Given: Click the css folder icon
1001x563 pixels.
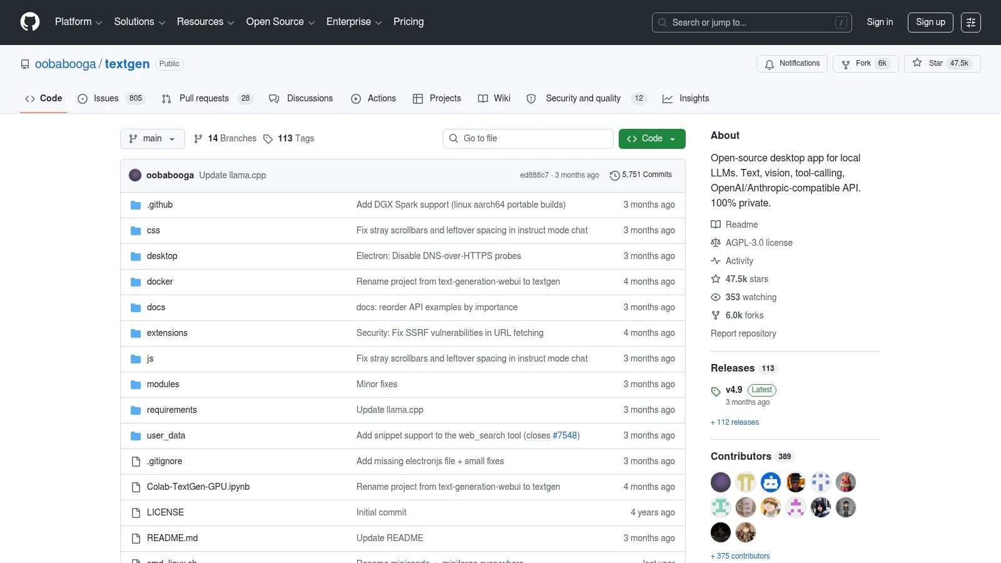Looking at the screenshot, I should click(136, 231).
